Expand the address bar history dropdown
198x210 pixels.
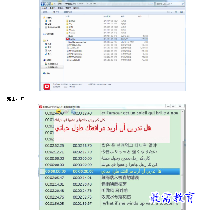149,4
